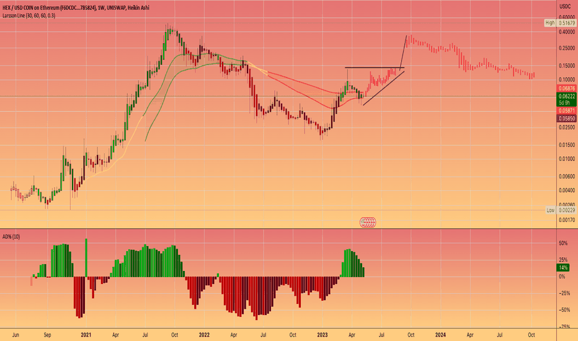578x341 pixels.
Task: Select the horizontal black resistance line drawing
Action: pyautogui.click(x=375, y=68)
